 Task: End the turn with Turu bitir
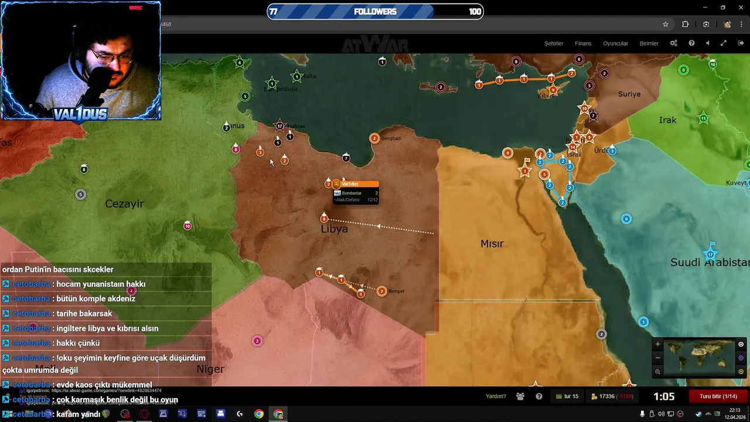click(x=718, y=396)
